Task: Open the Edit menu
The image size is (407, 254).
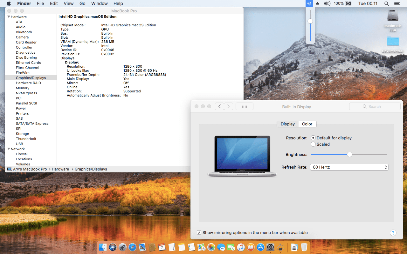Action: pyautogui.click(x=54, y=3)
